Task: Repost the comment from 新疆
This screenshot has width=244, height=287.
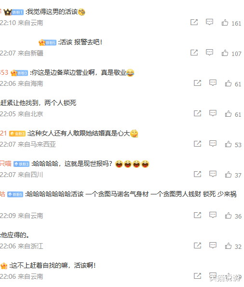Action: tap(194, 53)
